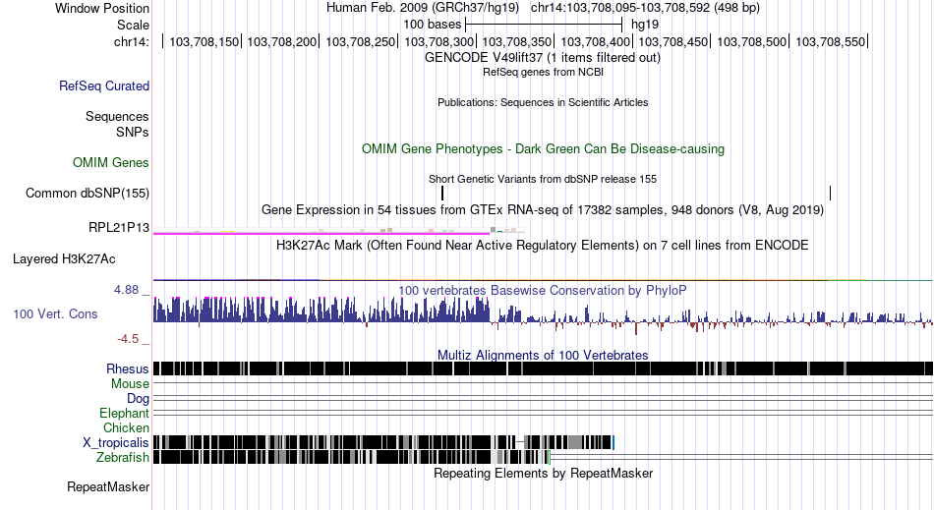This screenshot has height=510, width=934.
Task: Click the Sequences track label
Action: [117, 116]
